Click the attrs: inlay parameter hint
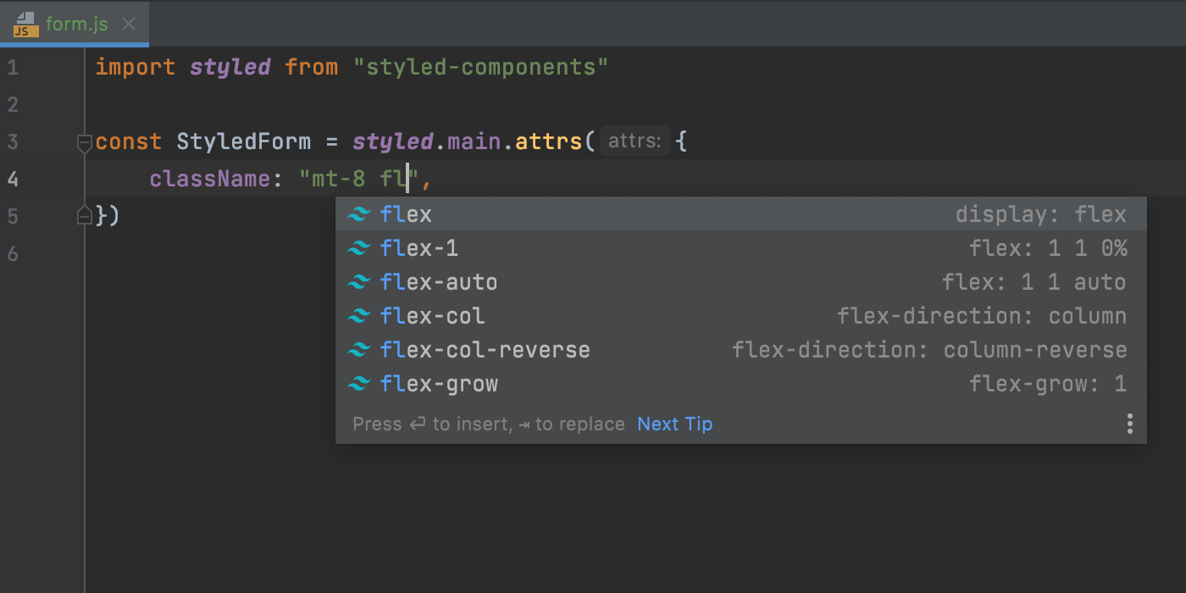 635,141
